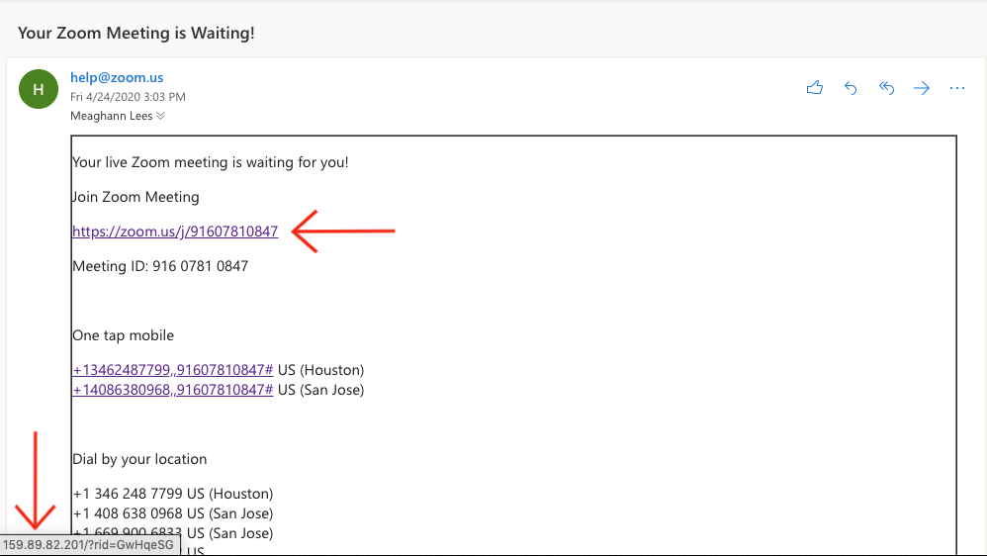
Task: Open the zoom.us/j/91607810847 meeting link
Action: coord(175,232)
